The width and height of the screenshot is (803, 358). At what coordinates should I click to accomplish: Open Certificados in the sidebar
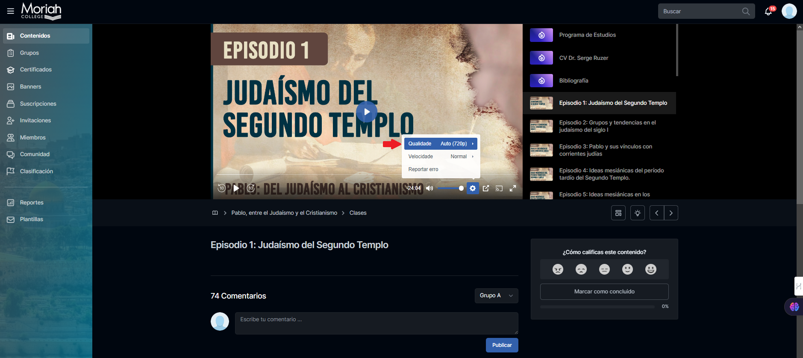click(36, 70)
